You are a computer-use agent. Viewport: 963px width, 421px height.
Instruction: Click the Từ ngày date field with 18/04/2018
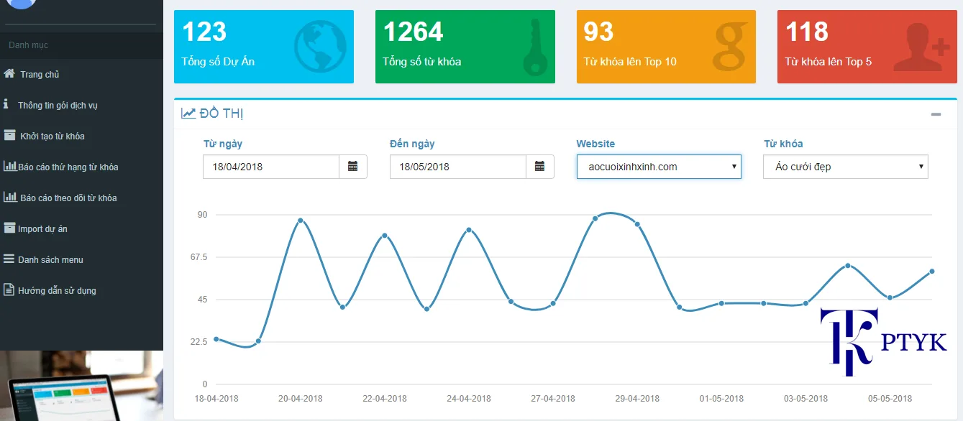271,167
